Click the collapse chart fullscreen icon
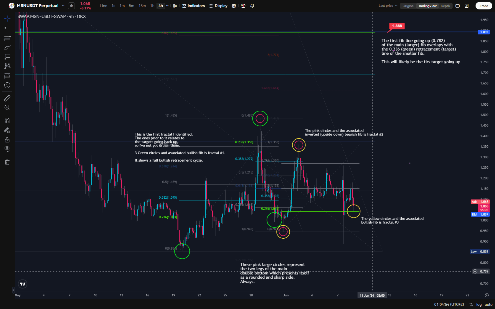The image size is (495, 309). point(467,6)
